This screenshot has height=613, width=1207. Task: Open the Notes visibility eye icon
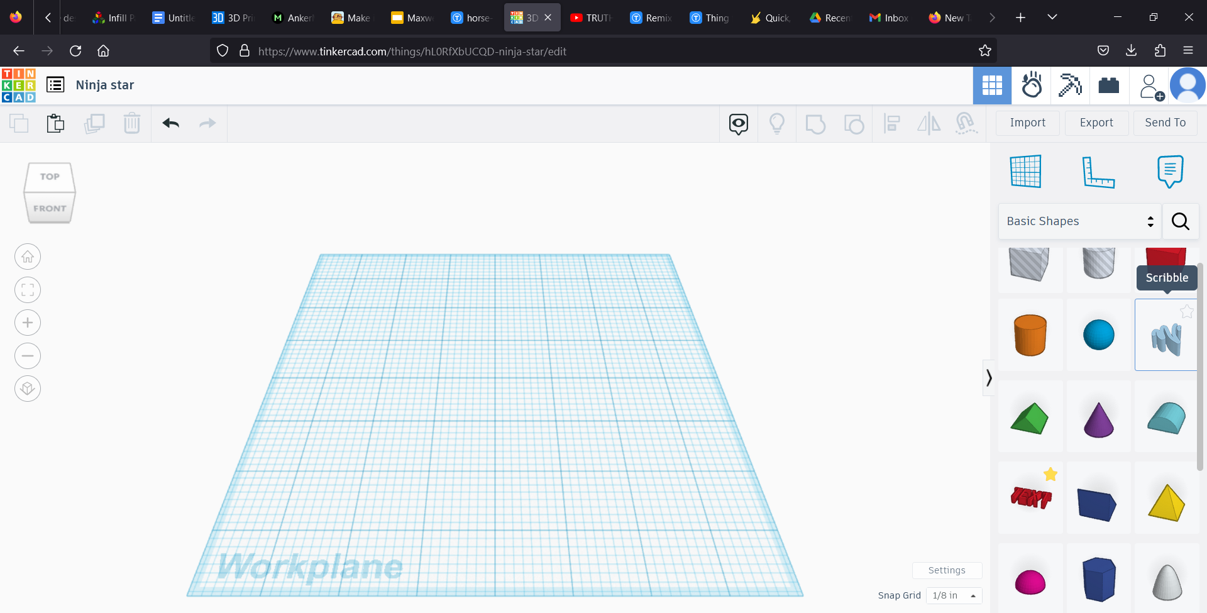pyautogui.click(x=739, y=124)
